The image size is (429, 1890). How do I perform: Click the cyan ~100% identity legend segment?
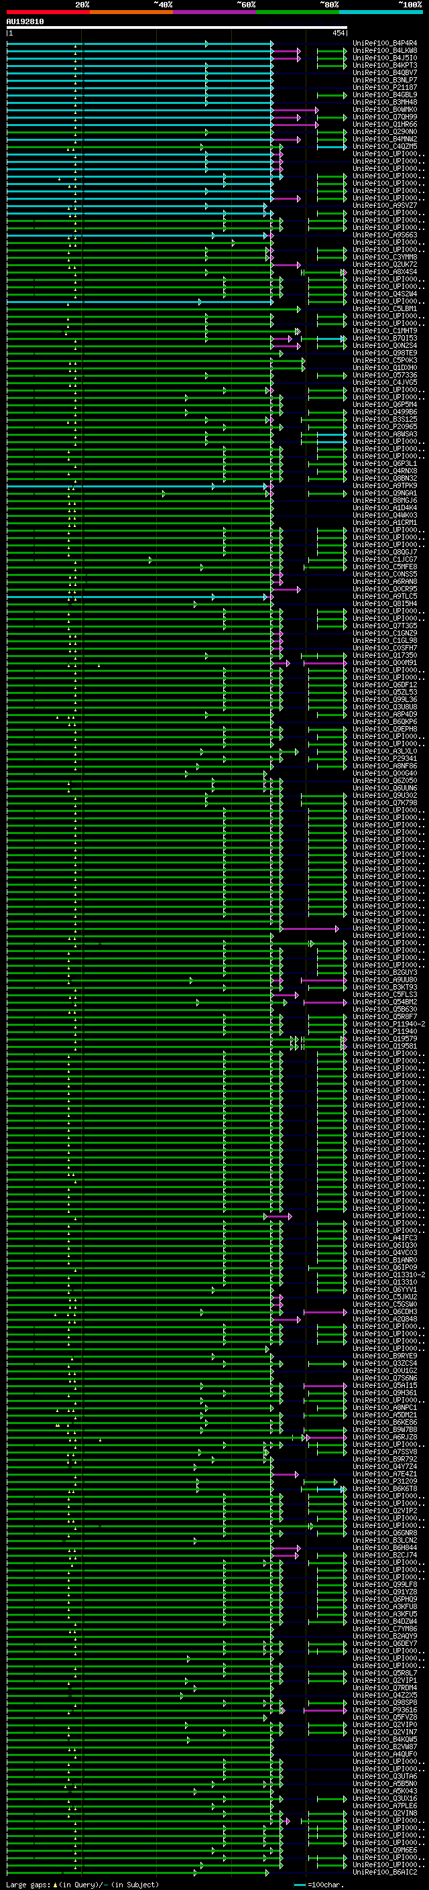pyautogui.click(x=381, y=12)
